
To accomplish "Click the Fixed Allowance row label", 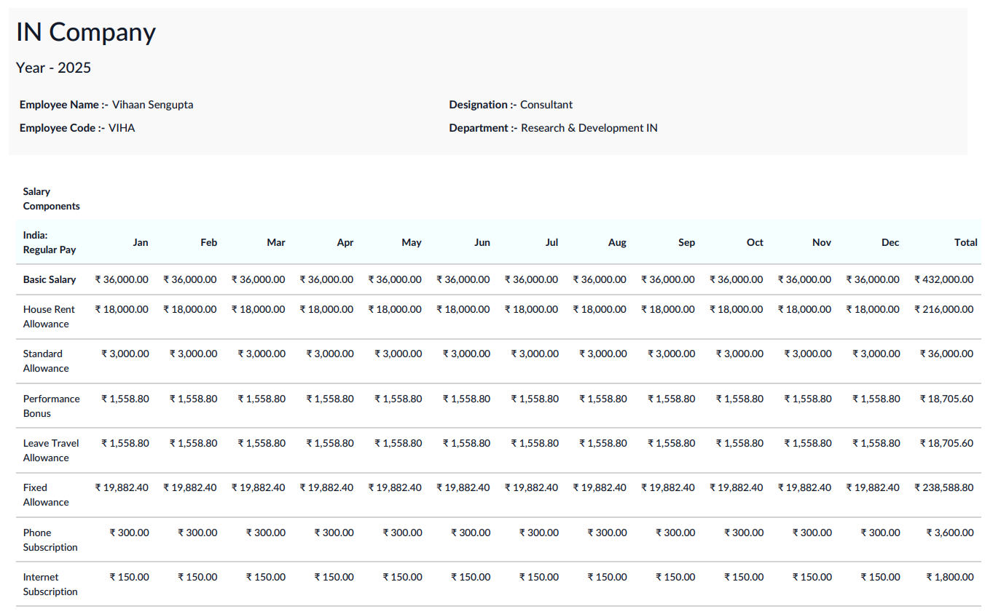I will point(47,495).
